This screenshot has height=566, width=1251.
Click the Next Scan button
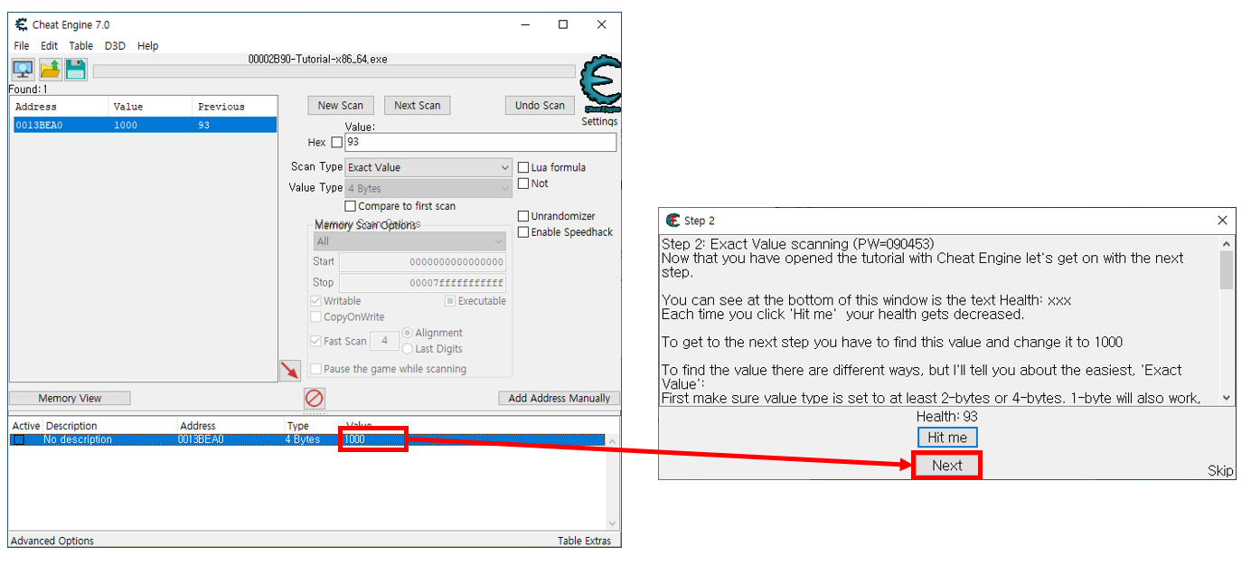(418, 105)
